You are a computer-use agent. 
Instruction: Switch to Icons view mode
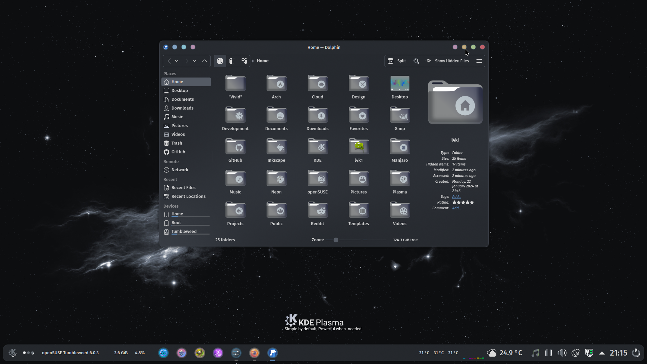(220, 61)
